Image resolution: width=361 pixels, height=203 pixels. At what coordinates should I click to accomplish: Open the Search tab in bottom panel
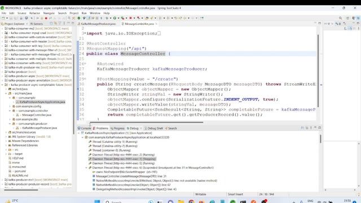pyautogui.click(x=171, y=128)
